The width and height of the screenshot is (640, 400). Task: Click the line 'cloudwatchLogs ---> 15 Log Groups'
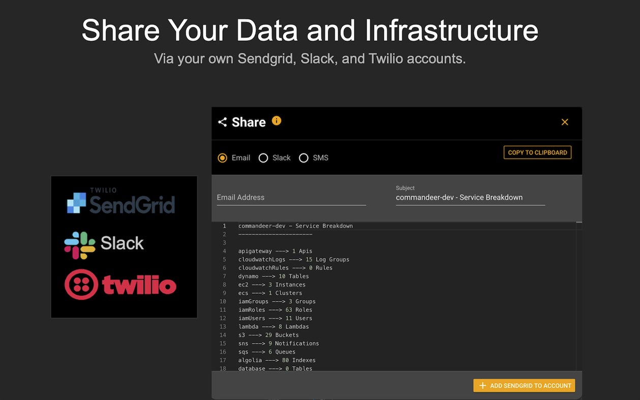[x=294, y=259]
